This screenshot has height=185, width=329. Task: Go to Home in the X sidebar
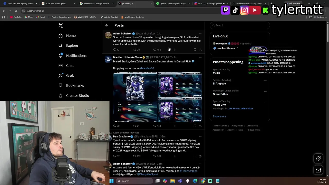(67, 36)
